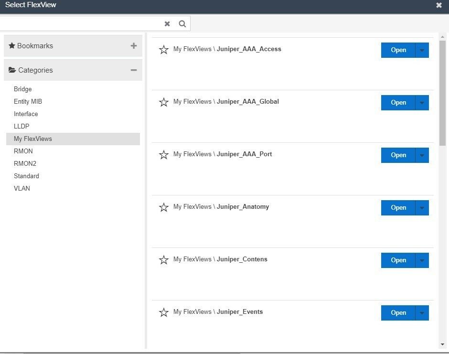Click the Juniper_AAA_Port entry name
Screen dimensions: 449x354
pos(244,154)
